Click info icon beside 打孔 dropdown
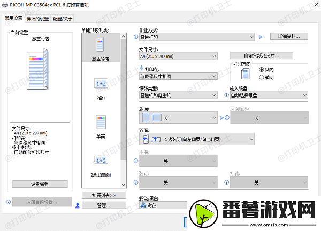 [x=227, y=182]
